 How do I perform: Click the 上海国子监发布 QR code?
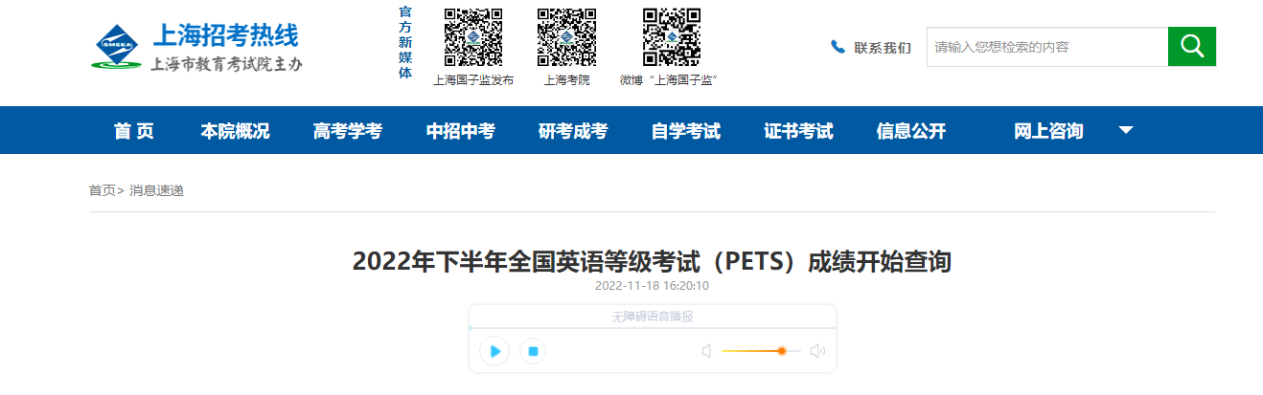pos(473,38)
